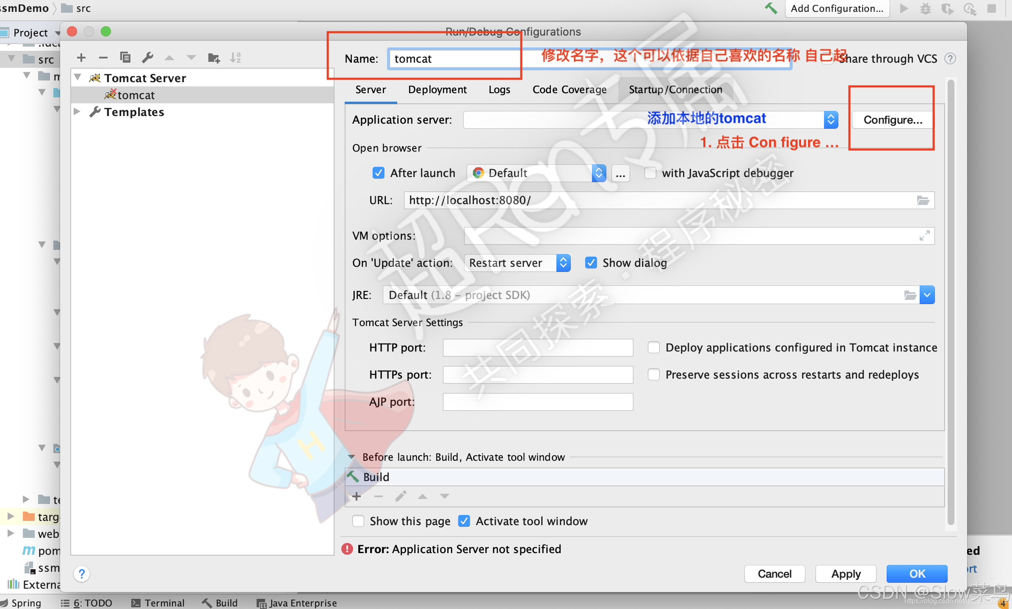The height and width of the screenshot is (609, 1012).
Task: Move before launch task up
Action: pyautogui.click(x=423, y=496)
